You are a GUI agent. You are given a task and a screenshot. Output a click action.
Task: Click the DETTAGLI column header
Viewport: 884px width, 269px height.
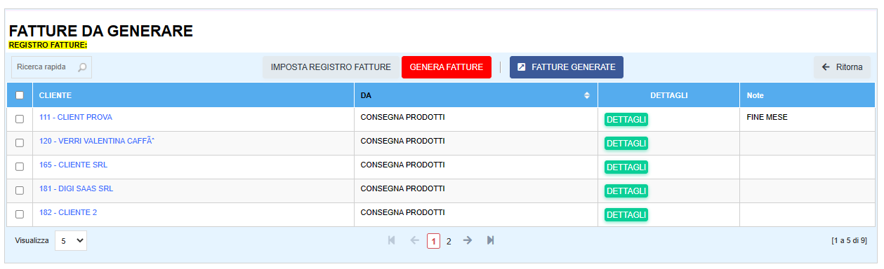pyautogui.click(x=668, y=95)
